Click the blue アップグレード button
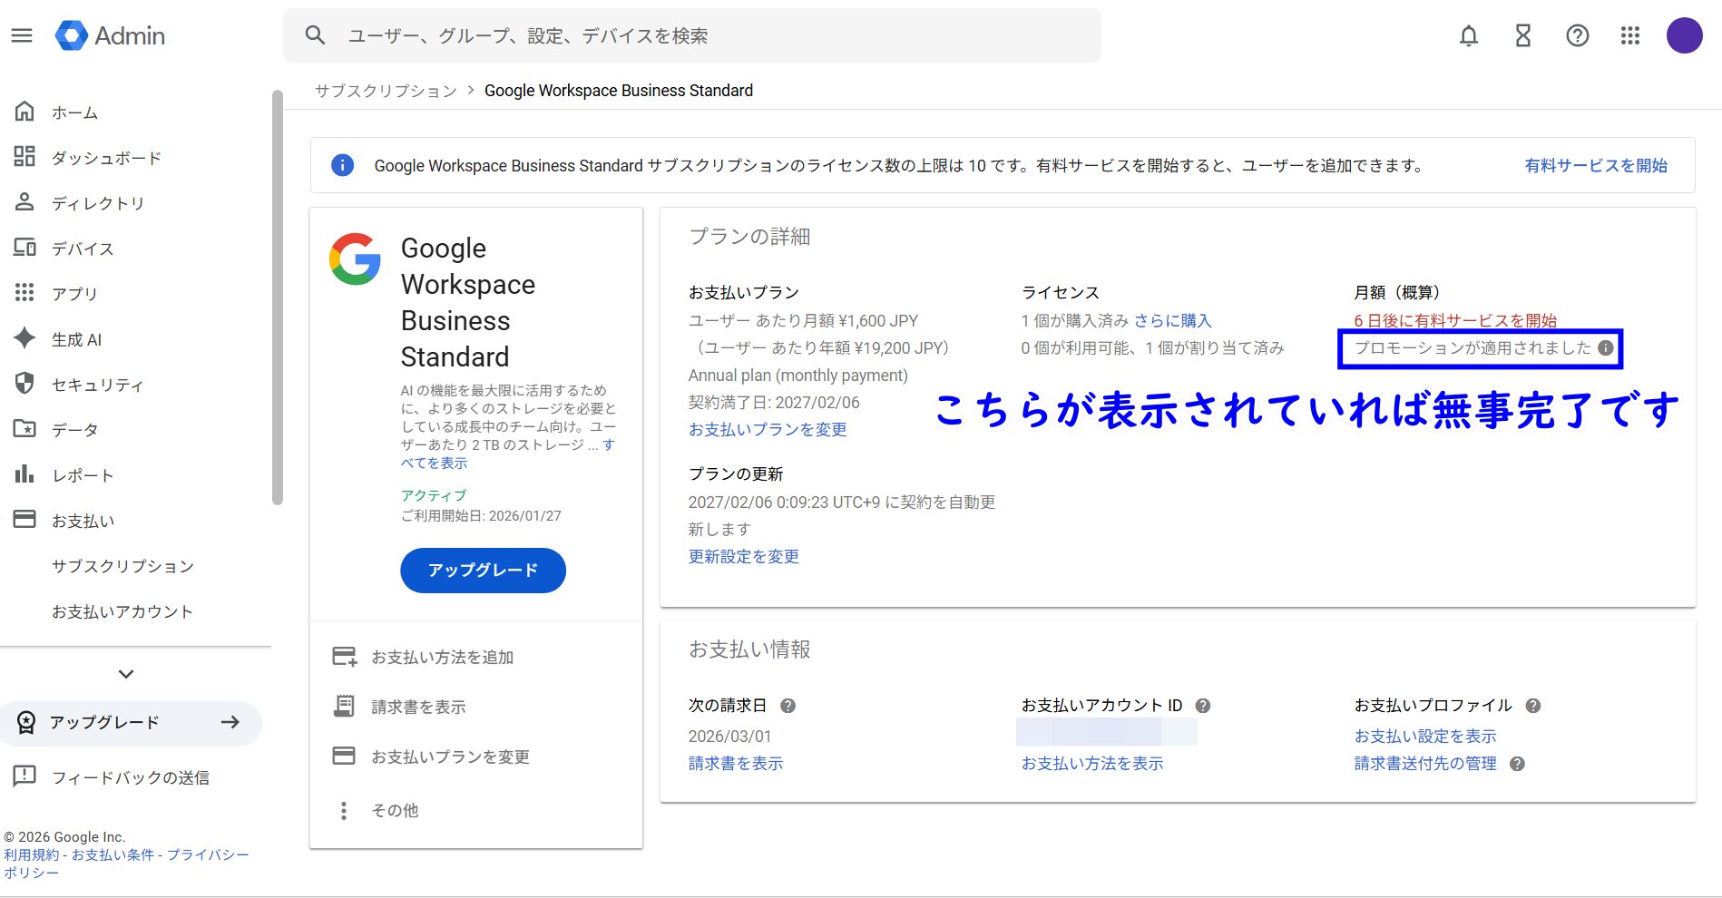 click(483, 571)
